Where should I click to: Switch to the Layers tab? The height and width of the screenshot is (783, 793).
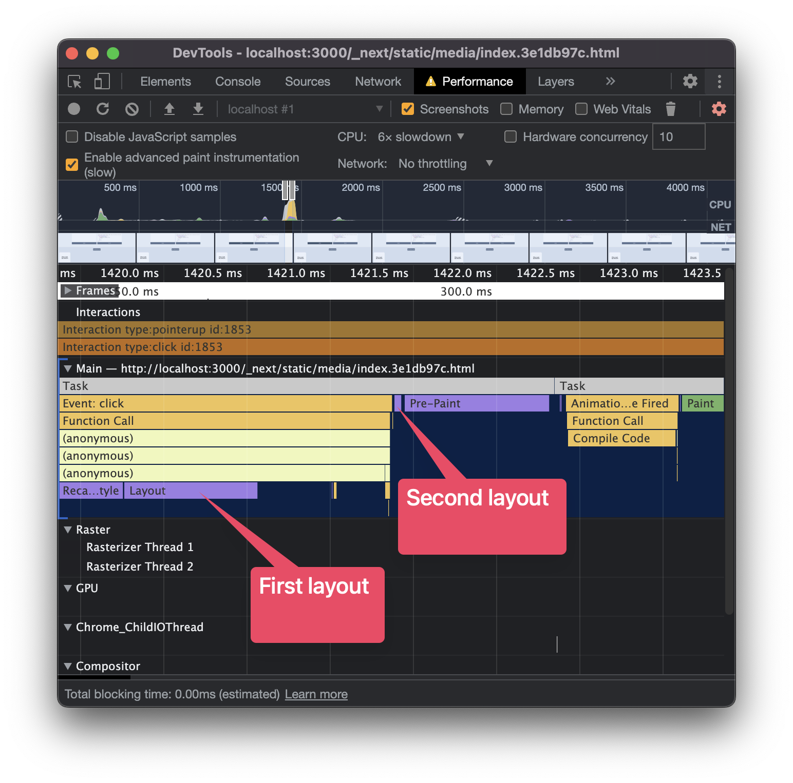pos(556,81)
